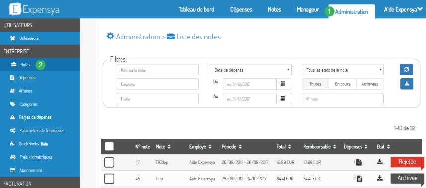Select the En cours filter toggle
Image resolution: width=426 pixels, height=188 pixels.
point(343,84)
